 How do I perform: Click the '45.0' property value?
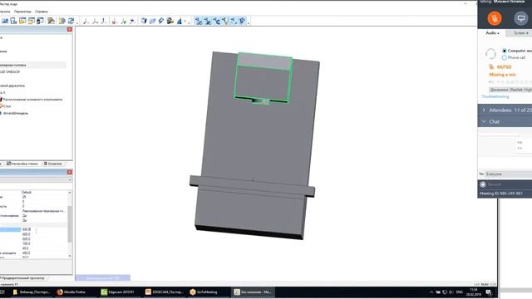tap(26, 248)
